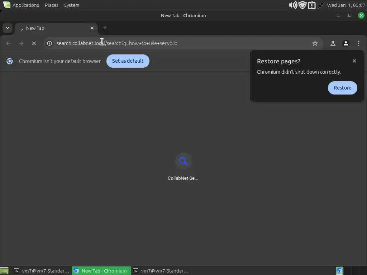
Task: Click the show desktop icon in bottom panel
Action: [4, 271]
